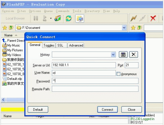This screenshot has width=164, height=125.
Task: Click the left scroll arrow of file list
Action: click(3, 100)
